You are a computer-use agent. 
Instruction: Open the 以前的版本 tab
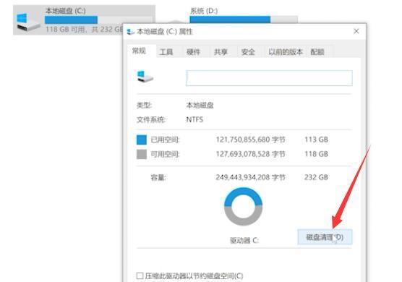tap(286, 52)
